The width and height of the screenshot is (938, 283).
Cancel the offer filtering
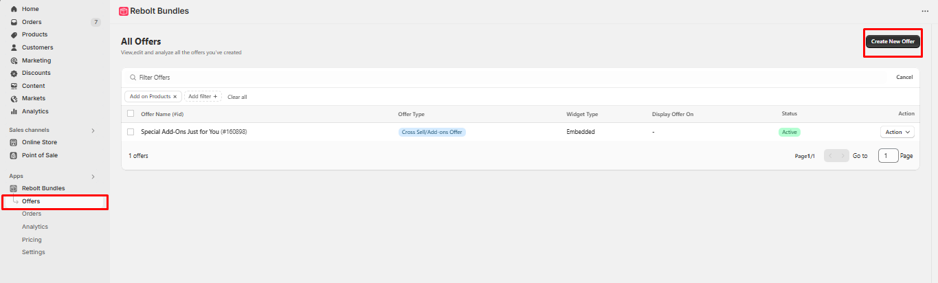point(904,78)
